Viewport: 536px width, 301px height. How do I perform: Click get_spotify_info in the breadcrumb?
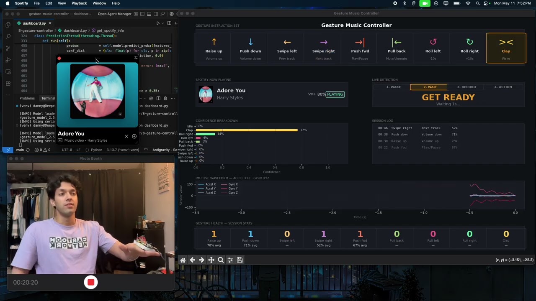[110, 31]
